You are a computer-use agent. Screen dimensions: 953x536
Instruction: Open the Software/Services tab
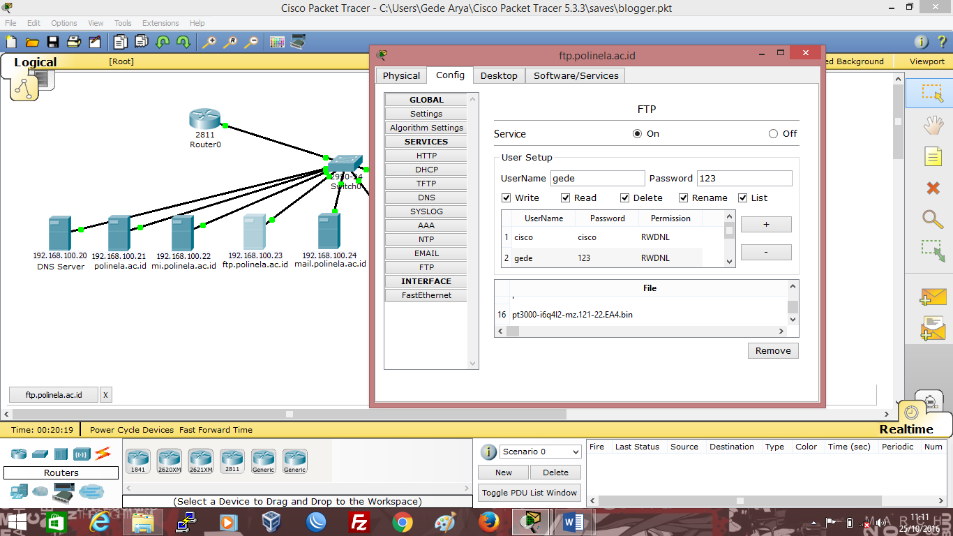pos(576,75)
